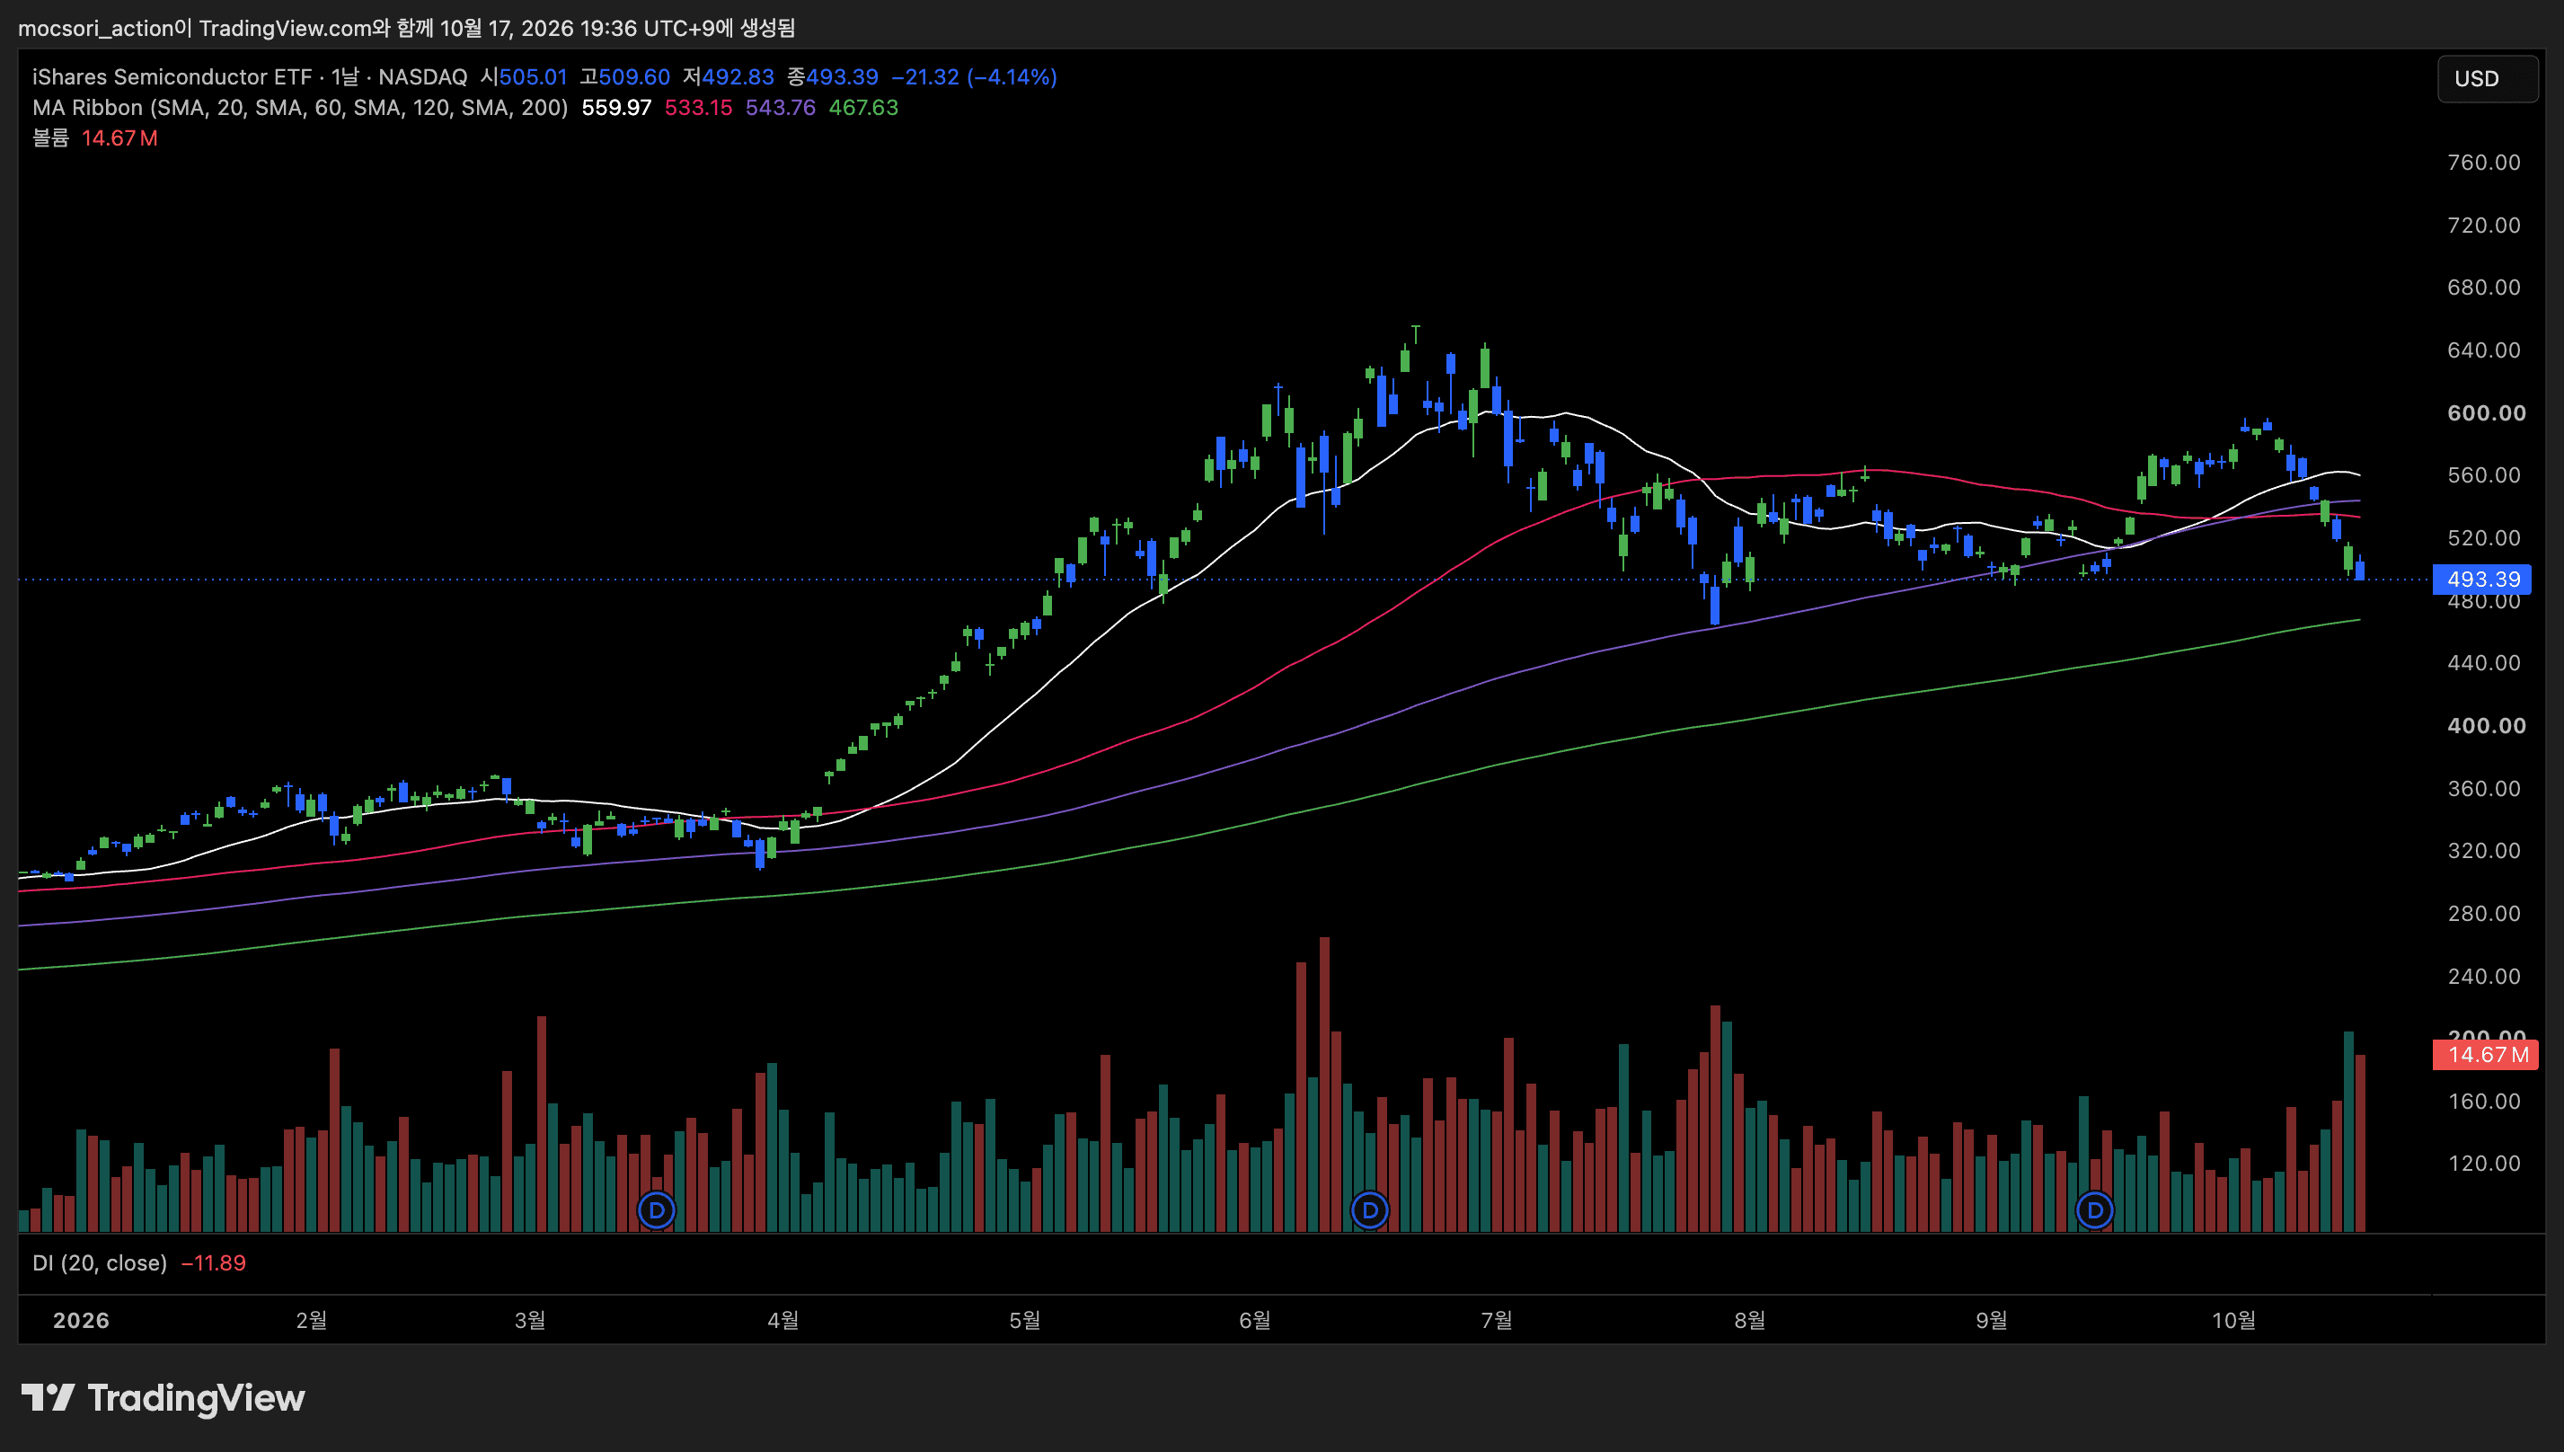
Task: Click the red 14.67 M volume label
Action: tap(2485, 1055)
